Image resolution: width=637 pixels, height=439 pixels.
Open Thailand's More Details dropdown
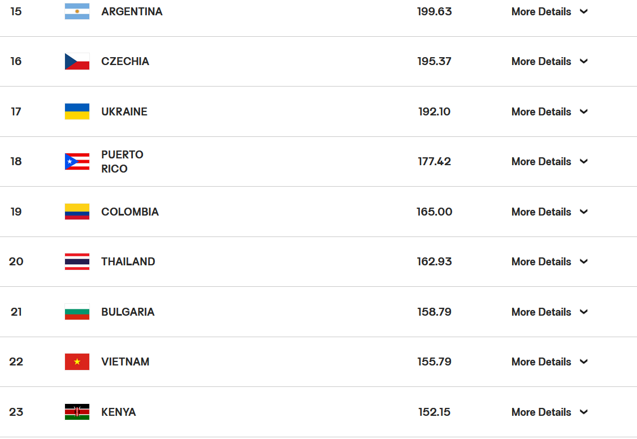pos(549,261)
